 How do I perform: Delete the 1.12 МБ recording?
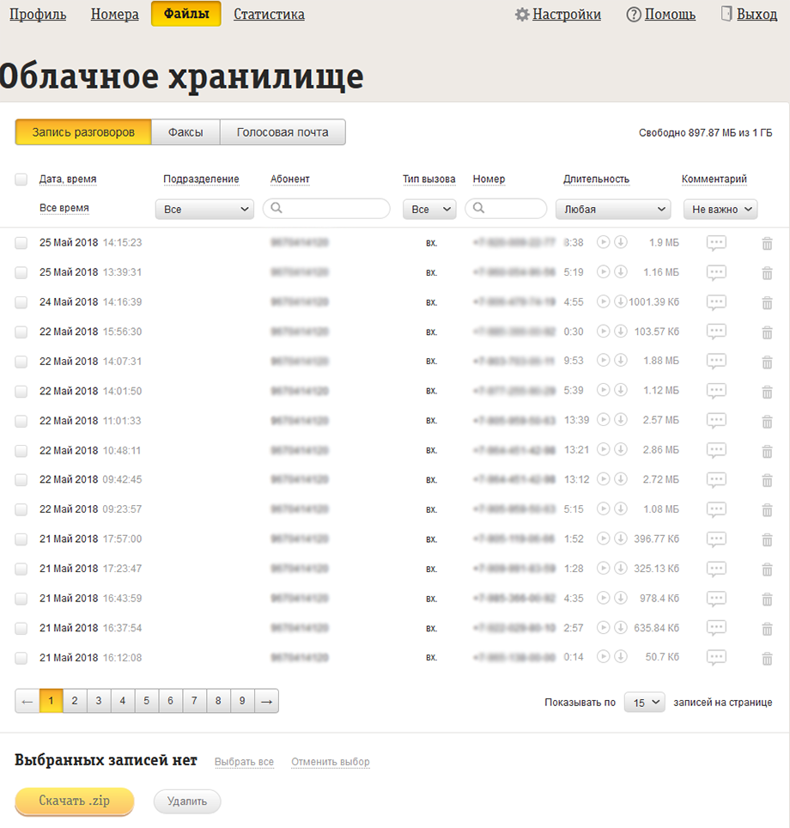[768, 392]
